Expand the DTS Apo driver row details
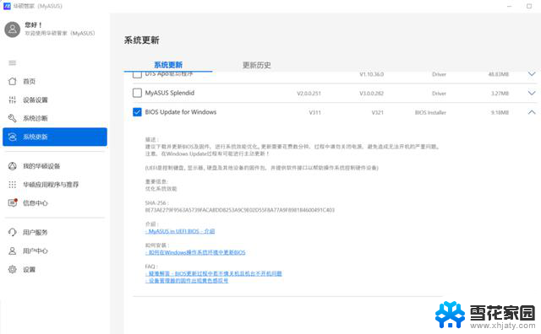The image size is (541, 334). click(532, 73)
